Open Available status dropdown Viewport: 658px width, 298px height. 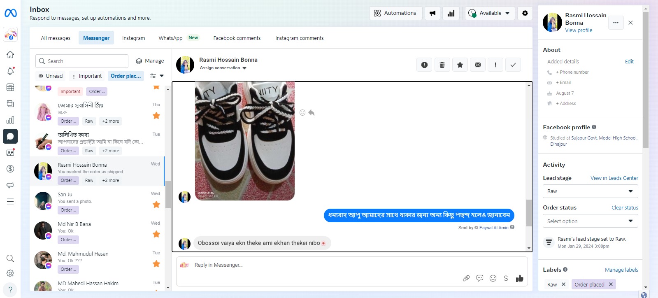click(489, 13)
